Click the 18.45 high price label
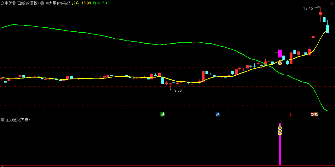 coord(308,8)
